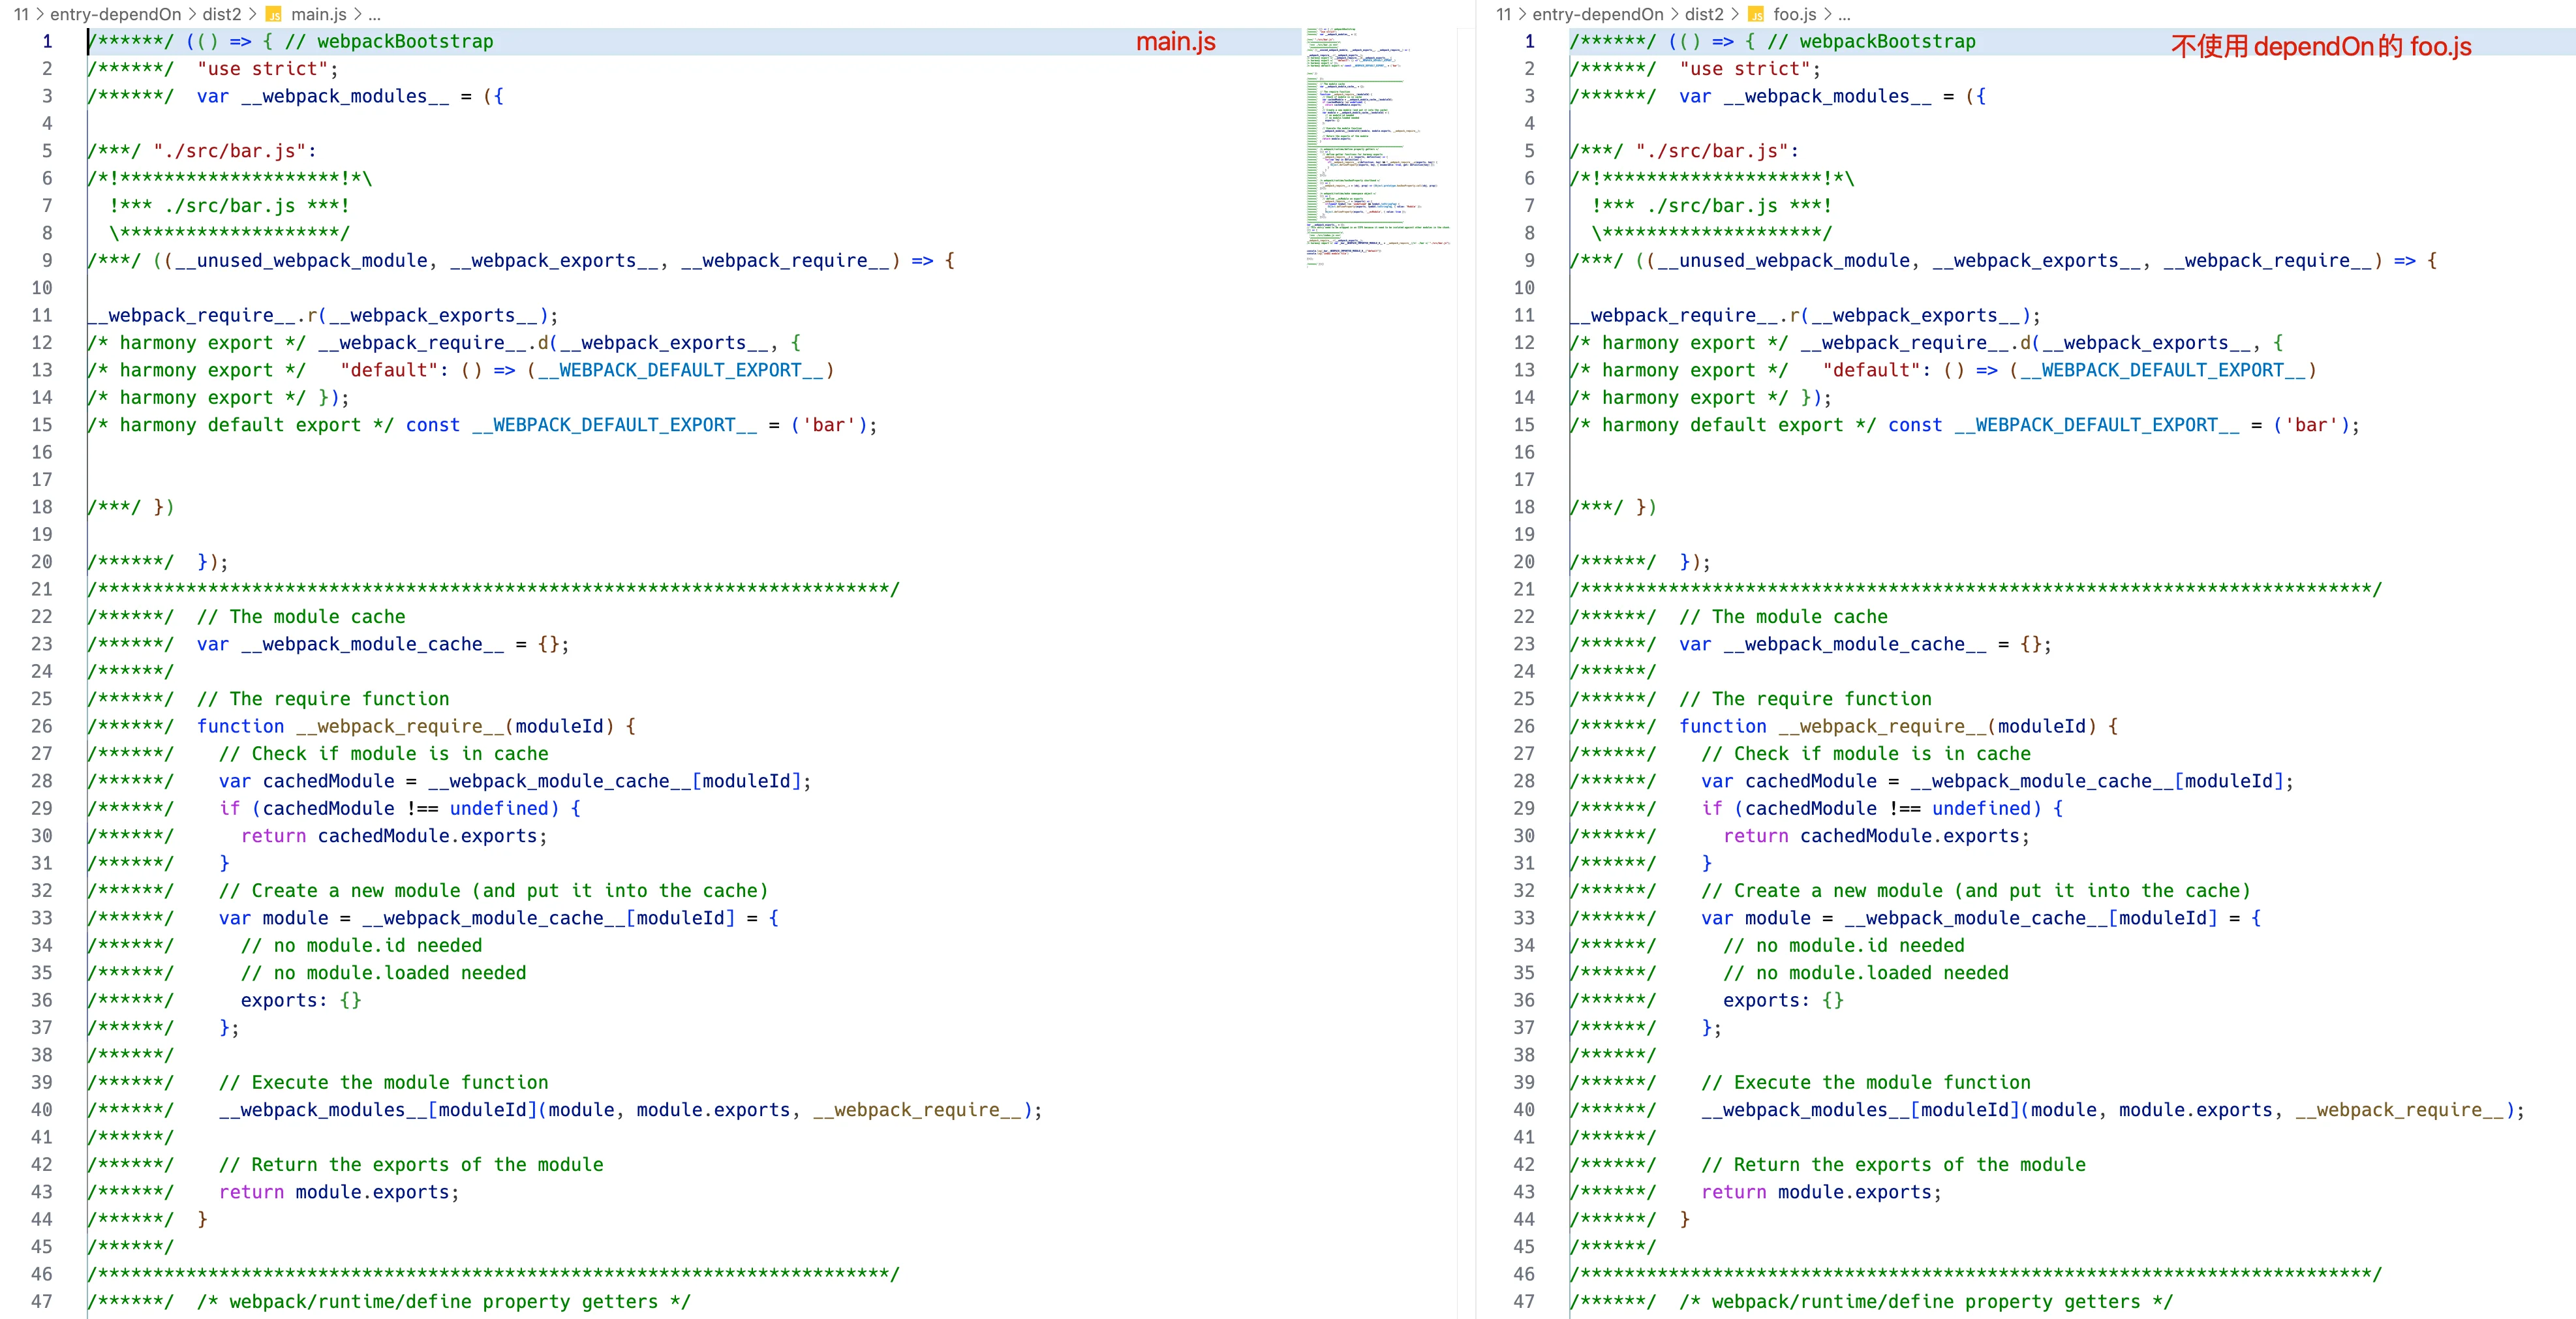This screenshot has width=2576, height=1319.
Task: Click line number 40 in foo.js editor
Action: point(1524,1109)
